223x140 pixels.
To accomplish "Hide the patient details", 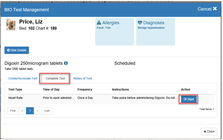I will [17, 50].
